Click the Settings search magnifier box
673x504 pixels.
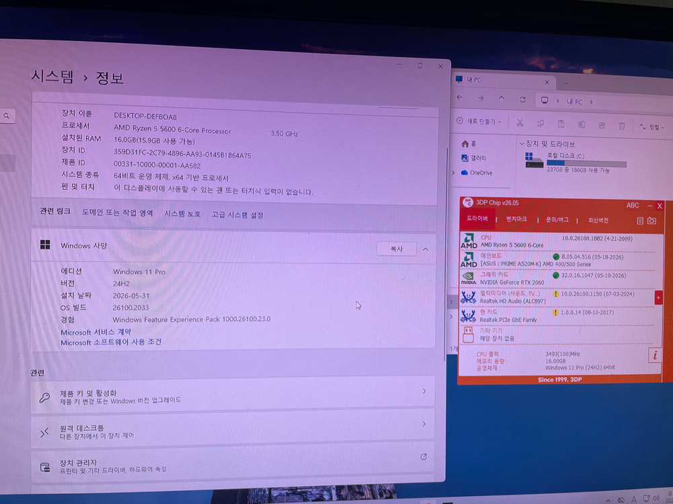pos(7,116)
